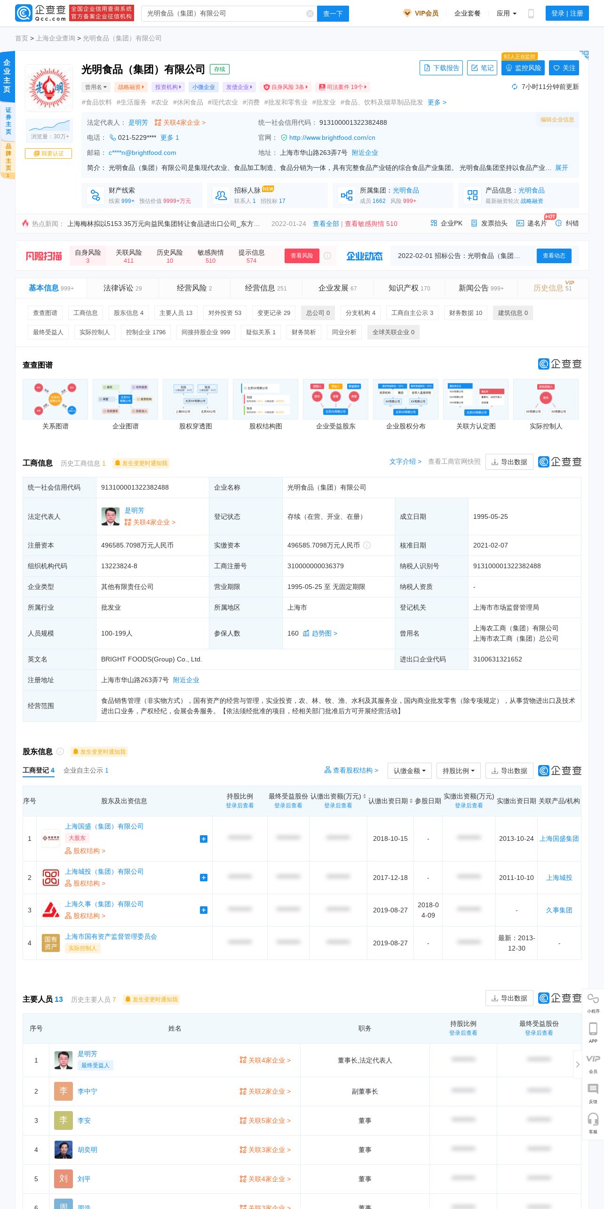Open 实际控制人 graph thumbnail
Image resolution: width=604 pixels, height=1209 pixels.
[x=546, y=399]
